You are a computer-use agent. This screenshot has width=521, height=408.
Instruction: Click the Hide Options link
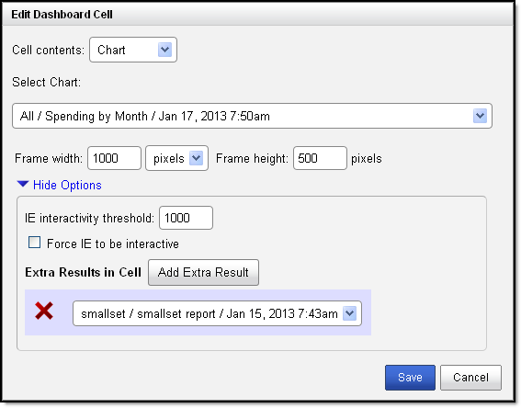point(67,185)
